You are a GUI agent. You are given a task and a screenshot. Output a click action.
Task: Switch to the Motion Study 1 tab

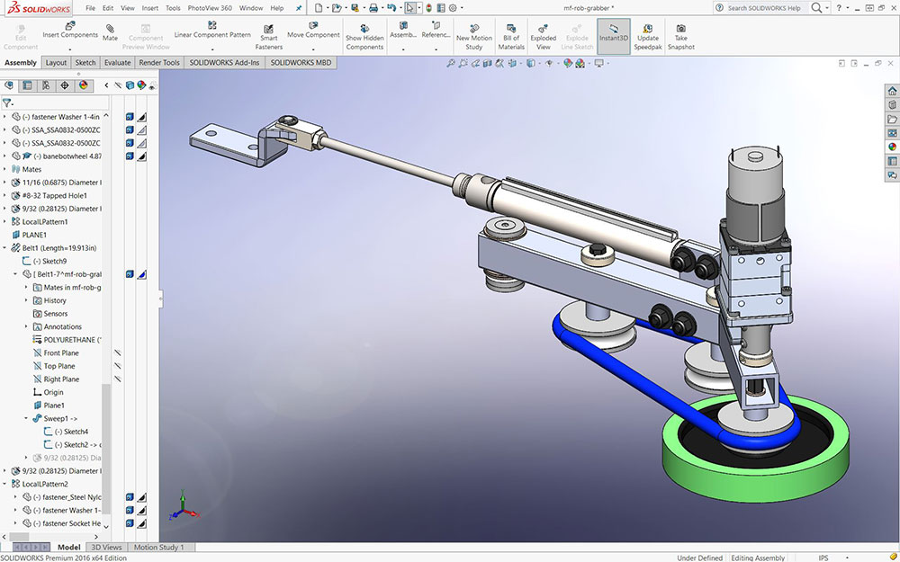coord(159,547)
